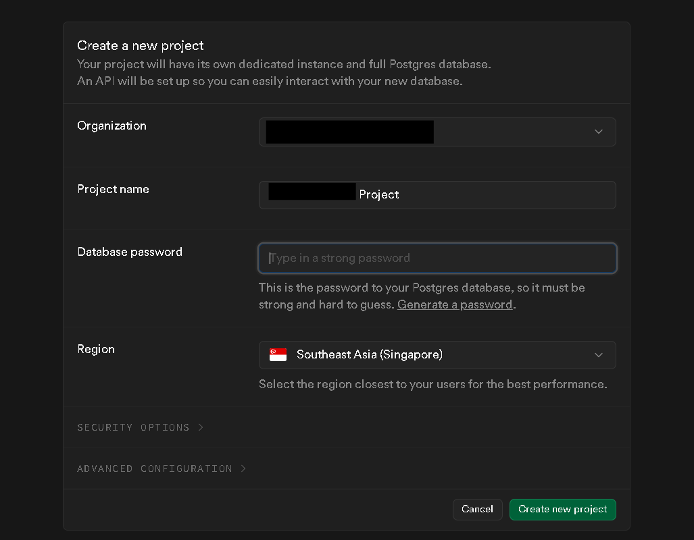Click the "Create a new project" heading
The image size is (694, 540).
coord(141,46)
